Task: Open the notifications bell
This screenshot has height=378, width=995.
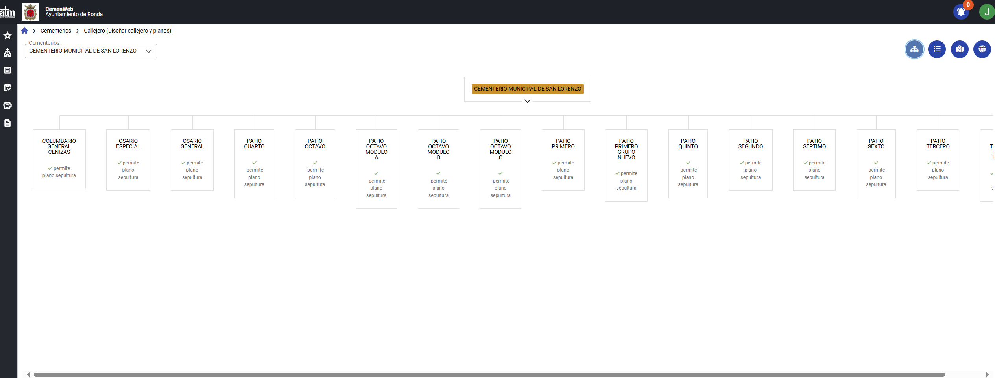Action: 961,12
